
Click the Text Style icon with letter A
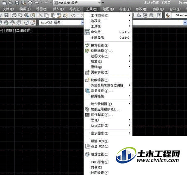click(168, 15)
